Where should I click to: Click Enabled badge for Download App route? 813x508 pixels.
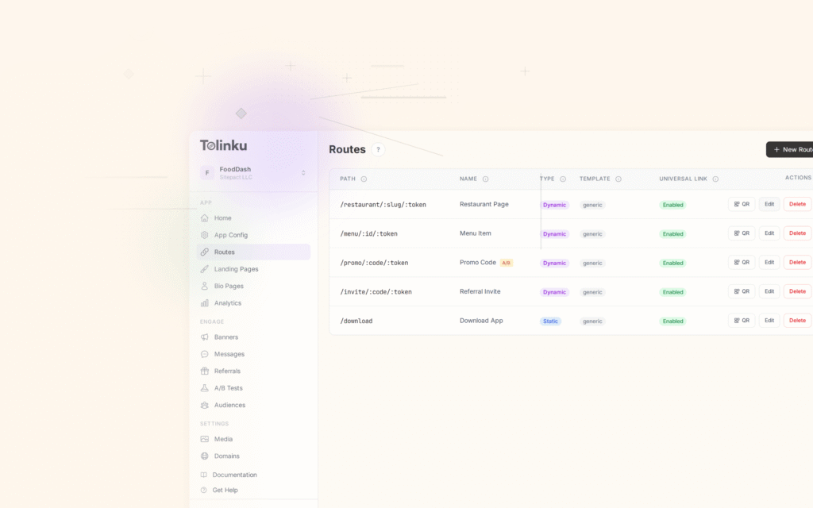click(x=672, y=321)
